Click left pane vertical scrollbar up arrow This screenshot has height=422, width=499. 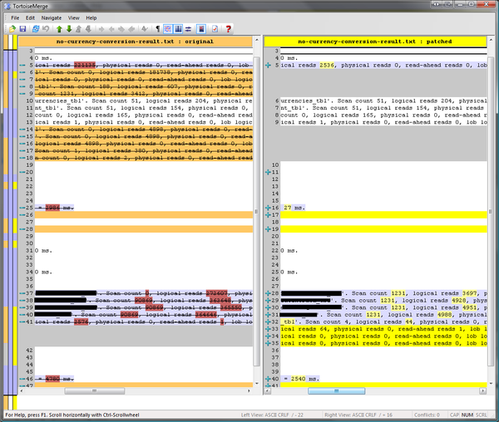[257, 41]
